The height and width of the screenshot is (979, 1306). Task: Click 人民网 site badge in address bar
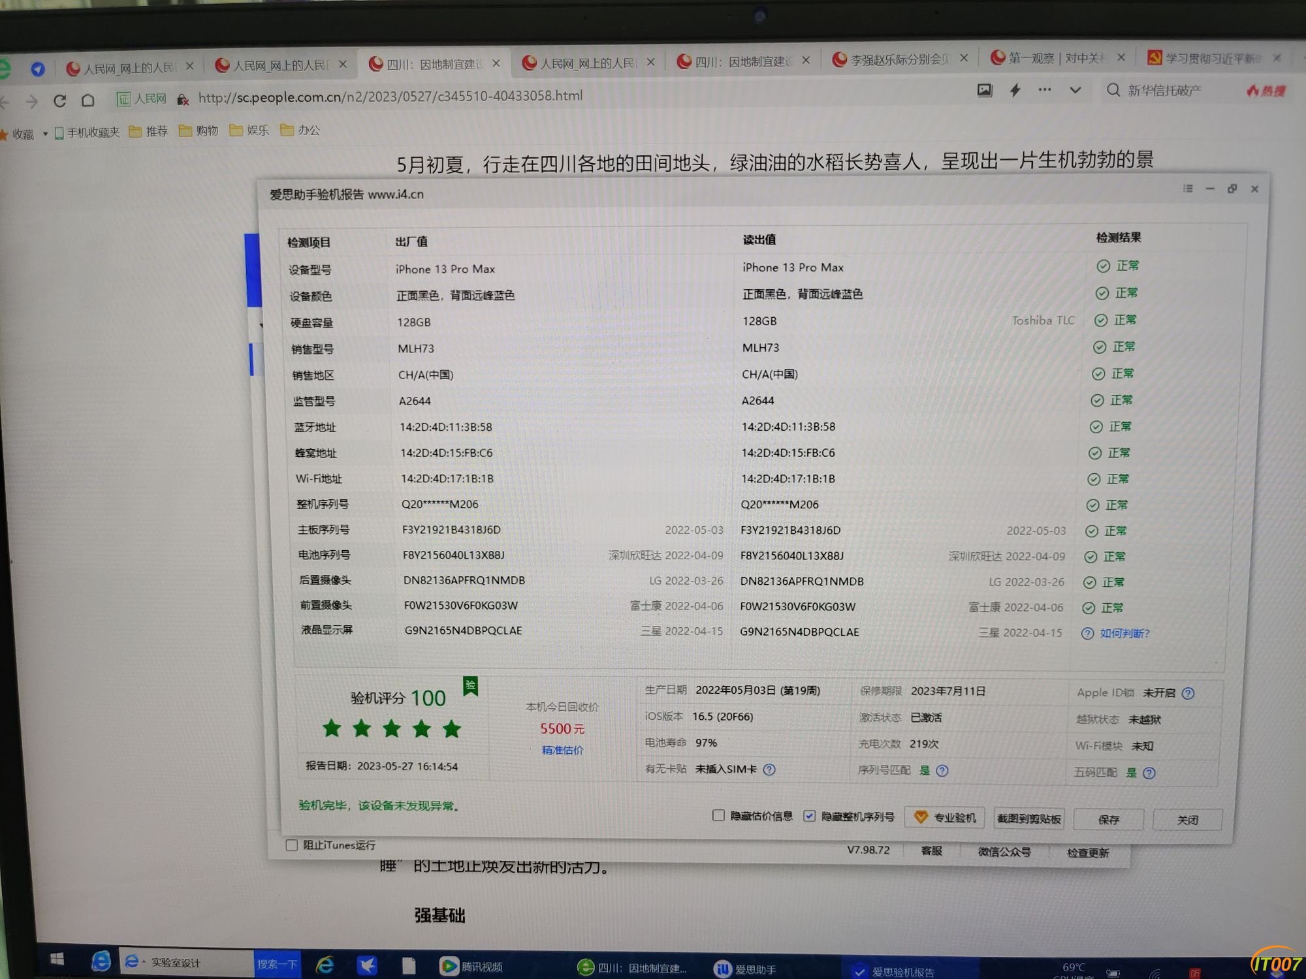click(x=142, y=99)
